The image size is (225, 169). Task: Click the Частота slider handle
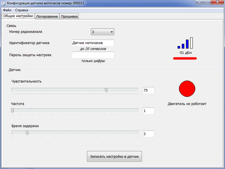coord(12,111)
